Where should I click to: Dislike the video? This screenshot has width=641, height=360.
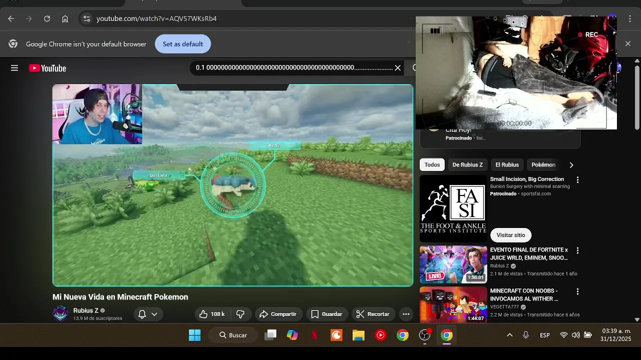coord(240,314)
